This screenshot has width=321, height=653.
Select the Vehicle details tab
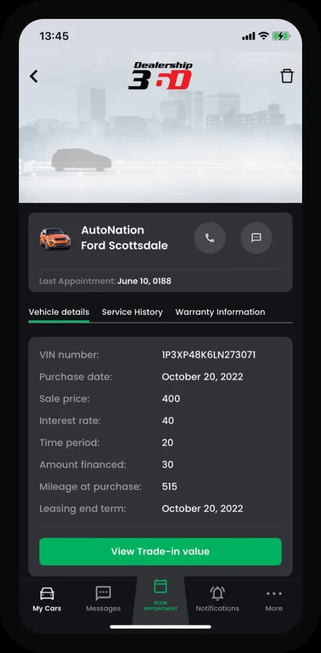point(59,312)
